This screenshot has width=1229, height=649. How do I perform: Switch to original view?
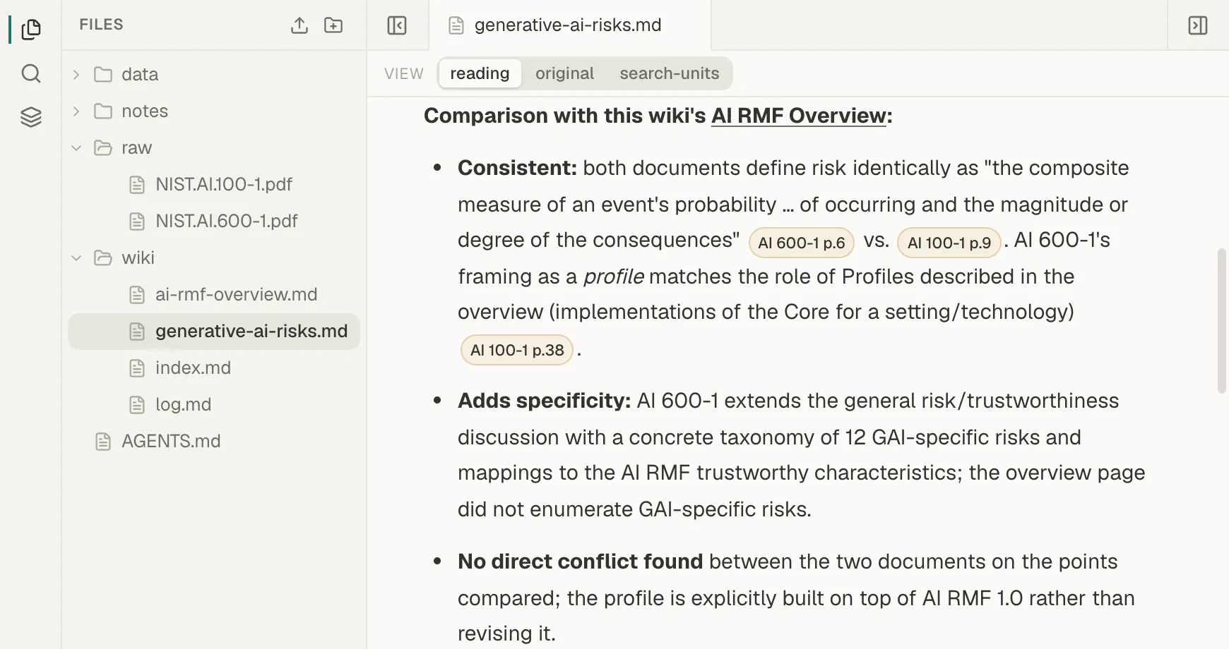tap(564, 73)
